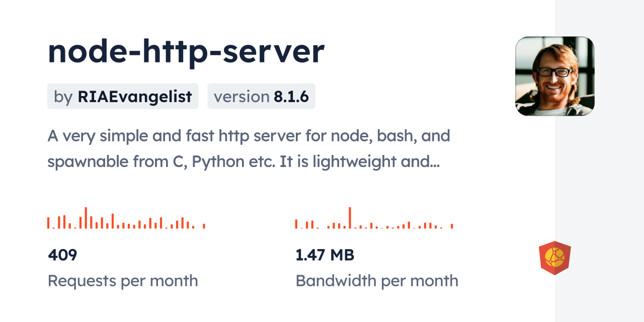Click the jsDelivr logo icon
The width and height of the screenshot is (644, 322).
point(554,258)
